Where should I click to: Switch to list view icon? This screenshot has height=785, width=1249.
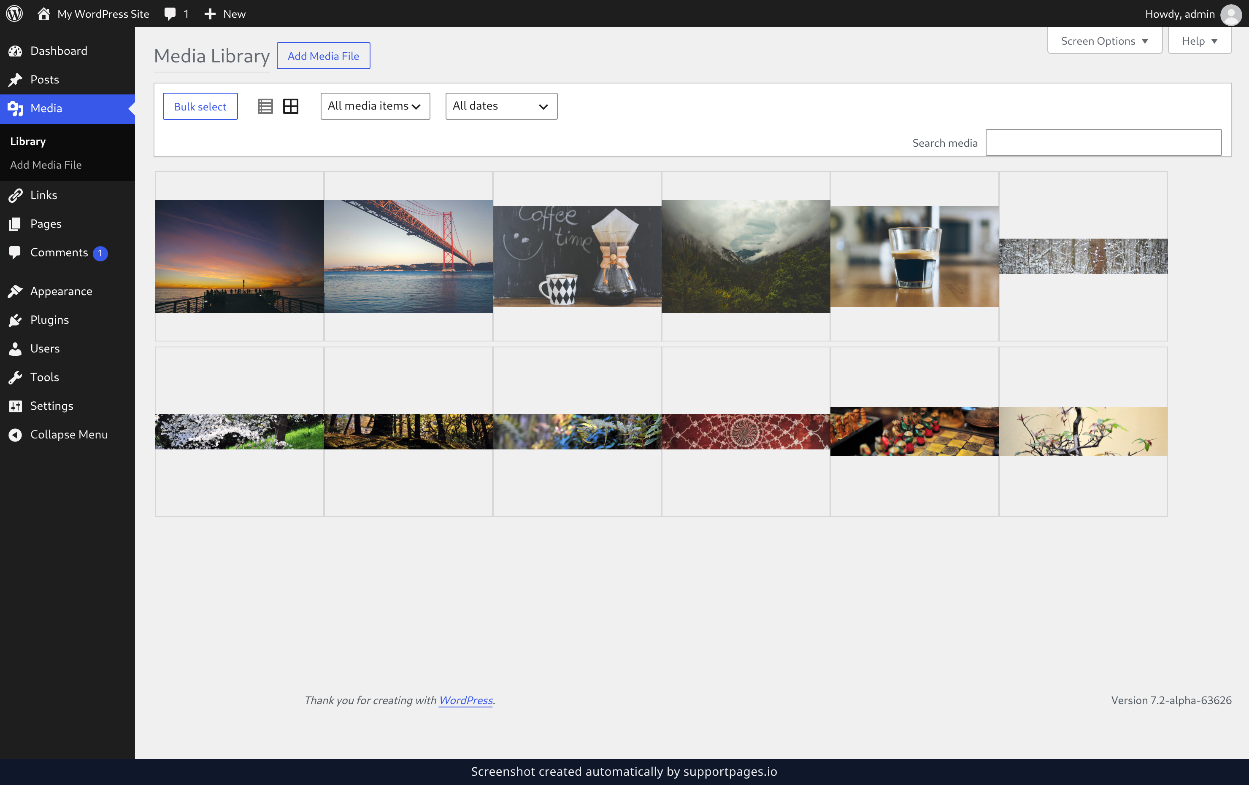[x=265, y=106]
